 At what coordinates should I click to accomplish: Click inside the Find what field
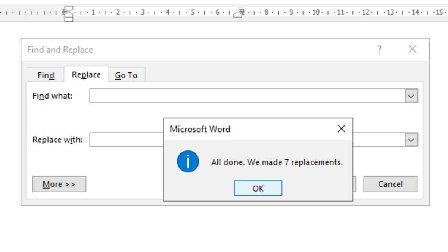pos(224,96)
